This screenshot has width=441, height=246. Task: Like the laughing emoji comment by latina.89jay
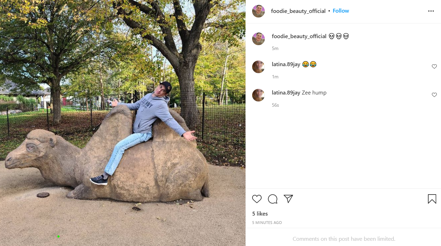point(434,66)
